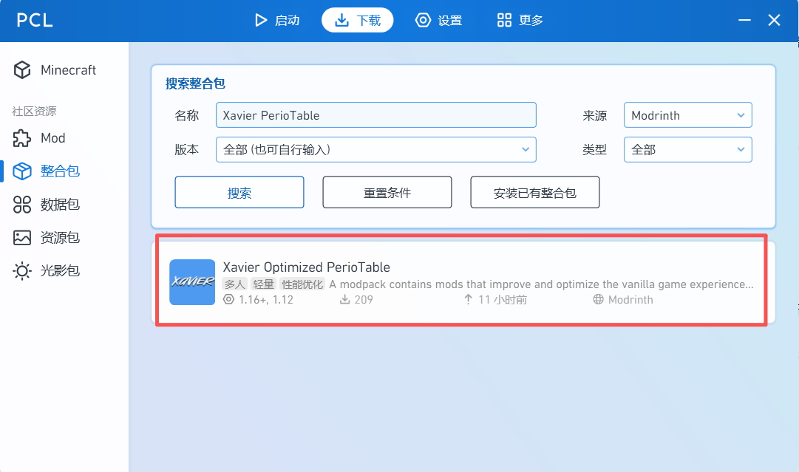The width and height of the screenshot is (799, 472).
Task: Click the download icon beside 209
Action: pyautogui.click(x=345, y=299)
